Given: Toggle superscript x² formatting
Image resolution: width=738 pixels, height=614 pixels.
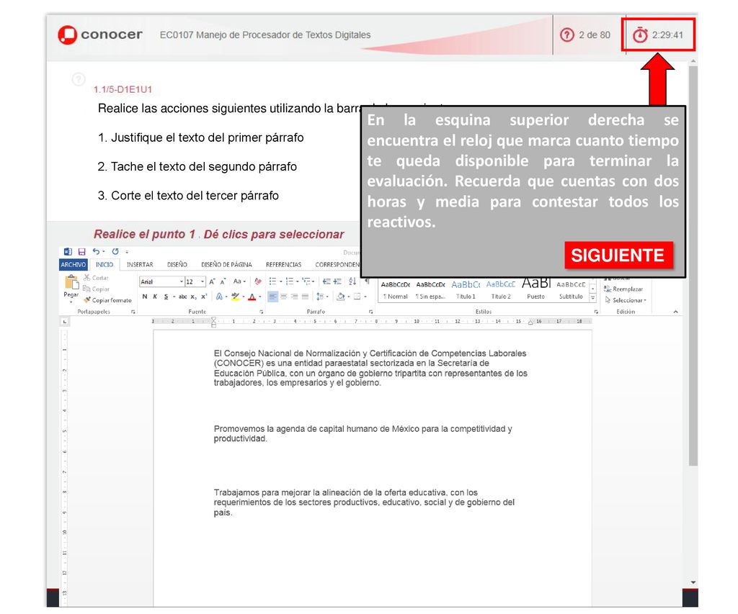Looking at the screenshot, I should [x=204, y=297].
